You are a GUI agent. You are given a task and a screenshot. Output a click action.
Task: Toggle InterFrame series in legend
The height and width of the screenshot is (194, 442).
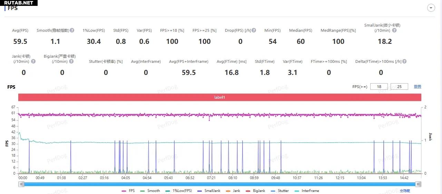point(307,191)
